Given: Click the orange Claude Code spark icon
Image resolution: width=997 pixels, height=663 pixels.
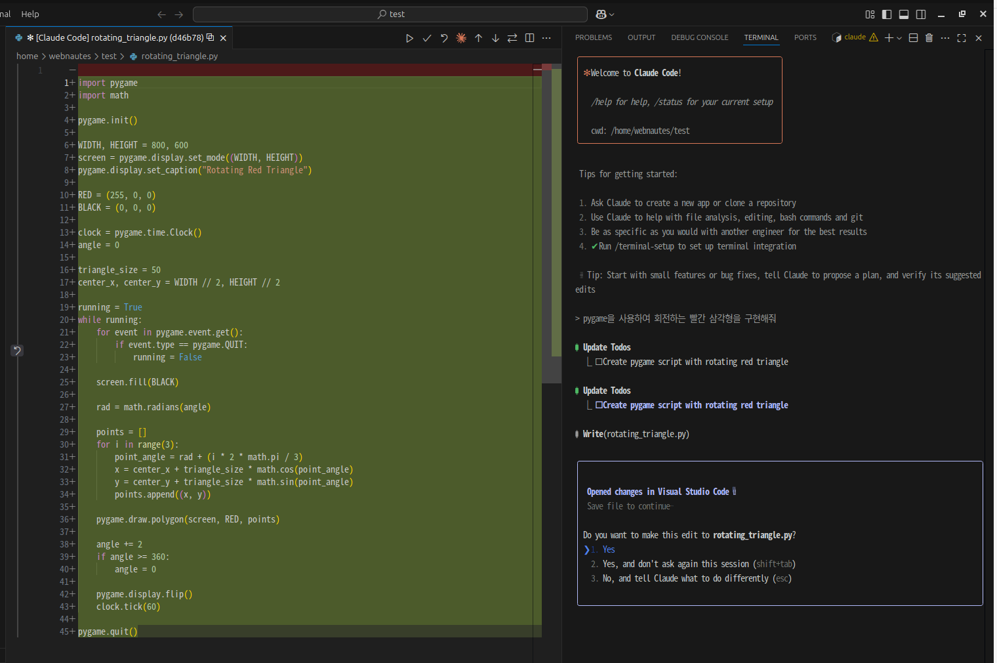Looking at the screenshot, I should (461, 38).
